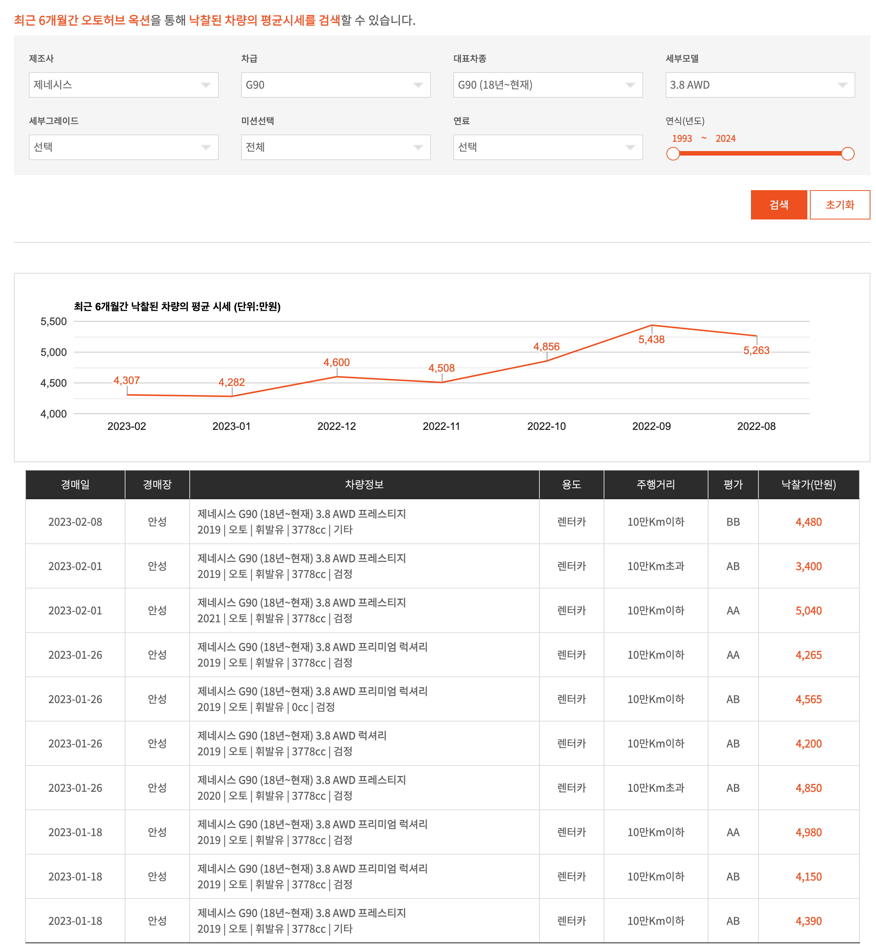The width and height of the screenshot is (876, 950).
Task: Open the 제조사 dropdown showing 제네시스
Action: coord(123,85)
